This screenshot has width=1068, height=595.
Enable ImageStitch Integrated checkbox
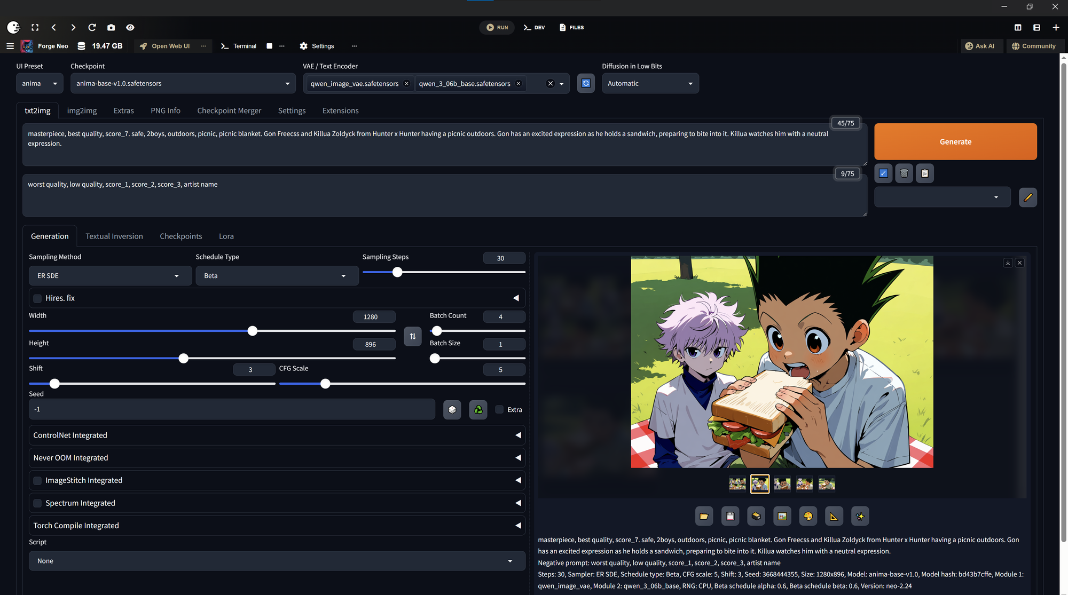click(x=37, y=481)
